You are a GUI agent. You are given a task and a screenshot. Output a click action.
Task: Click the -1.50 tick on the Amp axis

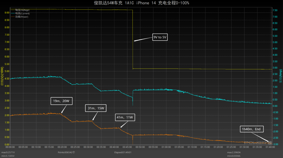coord(275,125)
